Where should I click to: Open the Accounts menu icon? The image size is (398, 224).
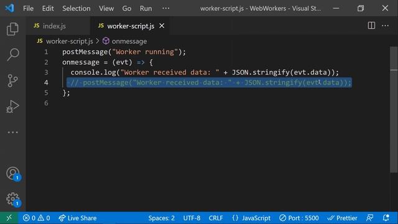(13, 174)
